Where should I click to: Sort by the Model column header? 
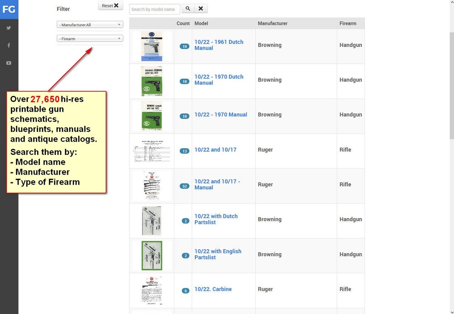pyautogui.click(x=201, y=23)
